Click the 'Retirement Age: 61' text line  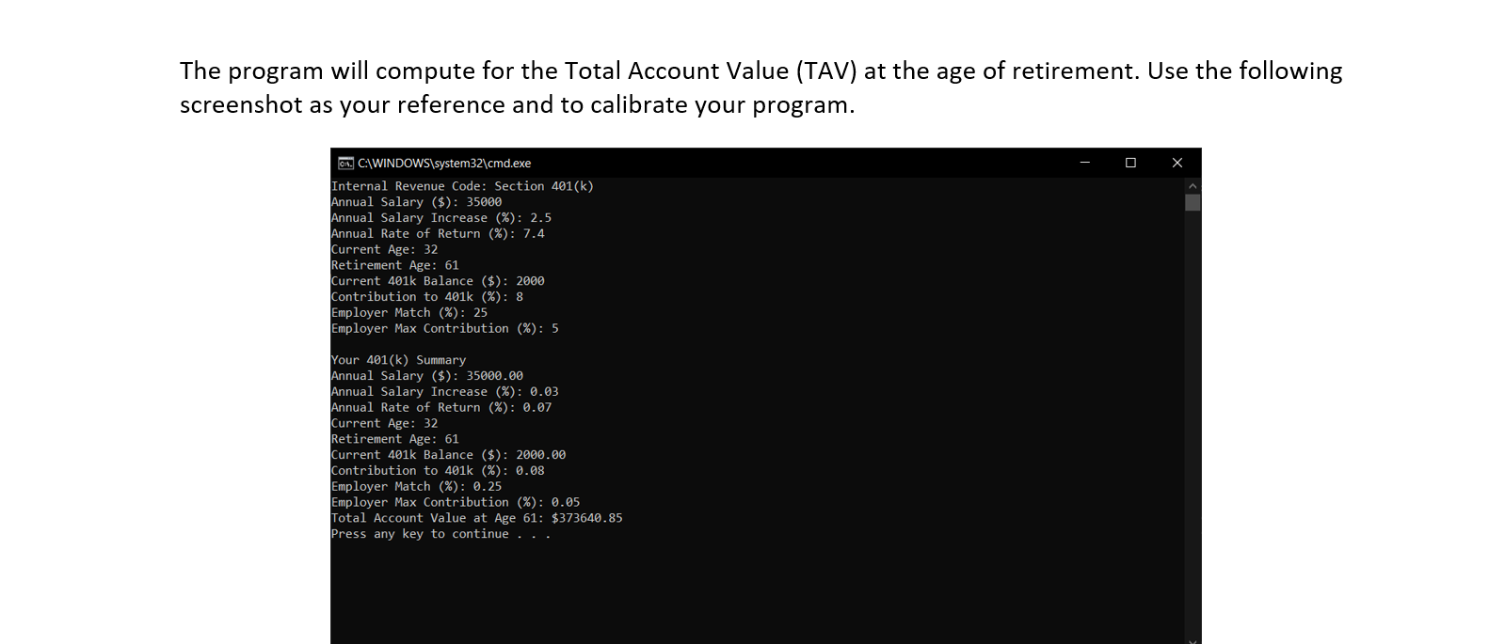394,264
